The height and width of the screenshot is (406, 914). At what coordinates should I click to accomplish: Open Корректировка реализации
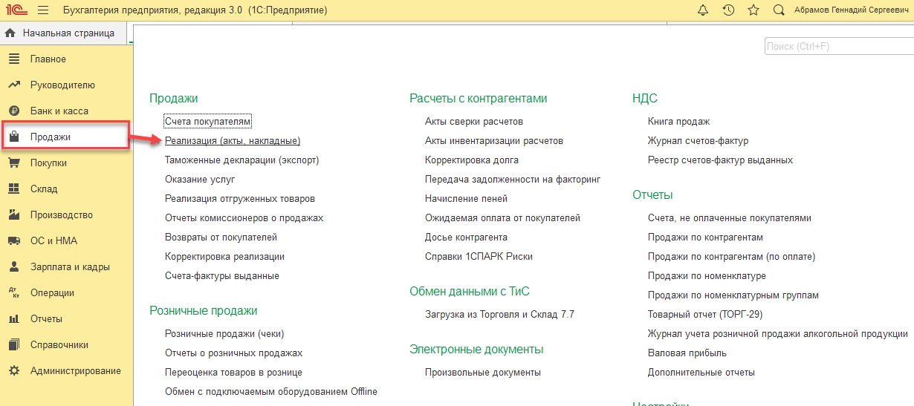224,256
